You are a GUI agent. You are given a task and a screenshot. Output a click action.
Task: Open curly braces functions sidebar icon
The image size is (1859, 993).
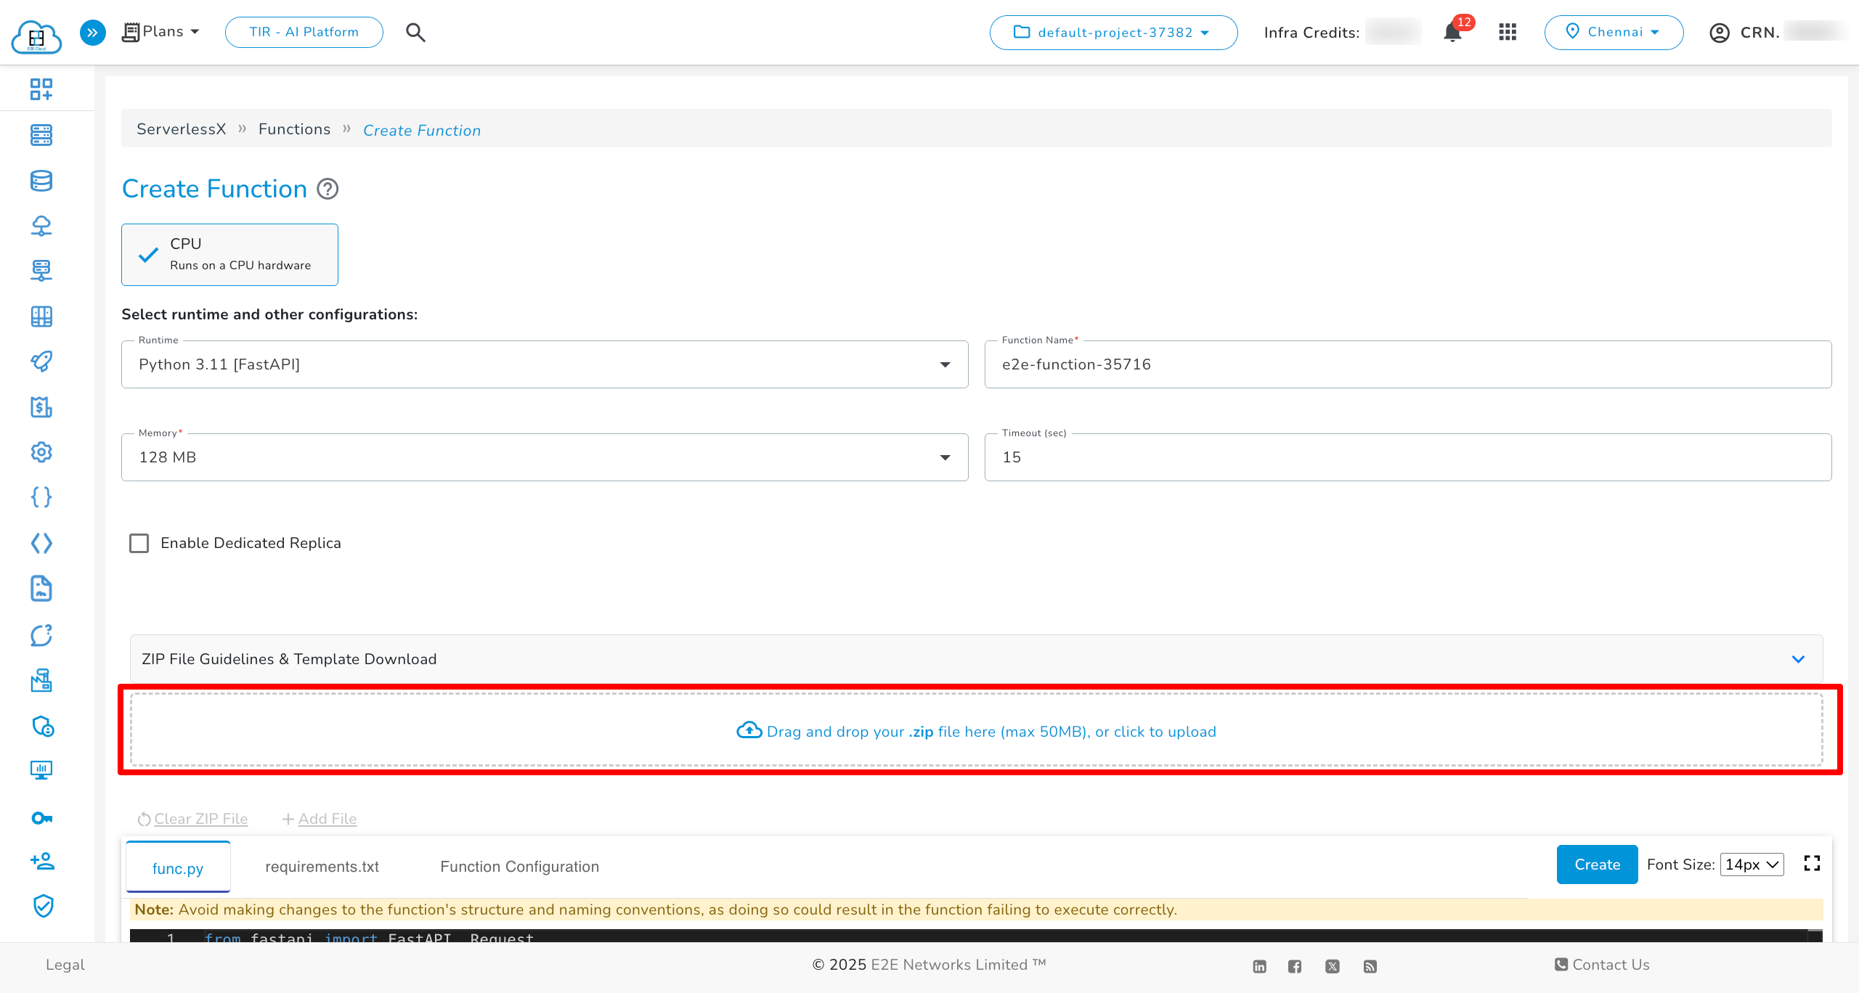pyautogui.click(x=41, y=497)
